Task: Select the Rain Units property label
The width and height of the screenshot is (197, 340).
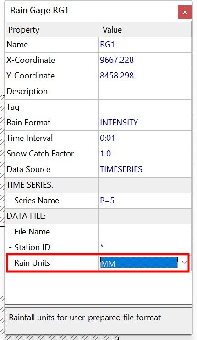Action: point(32,263)
